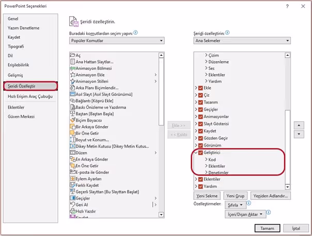This screenshot has width=312, height=236.
Task: Uncheck the Tasarım checkbox
Action: [x=200, y=102]
